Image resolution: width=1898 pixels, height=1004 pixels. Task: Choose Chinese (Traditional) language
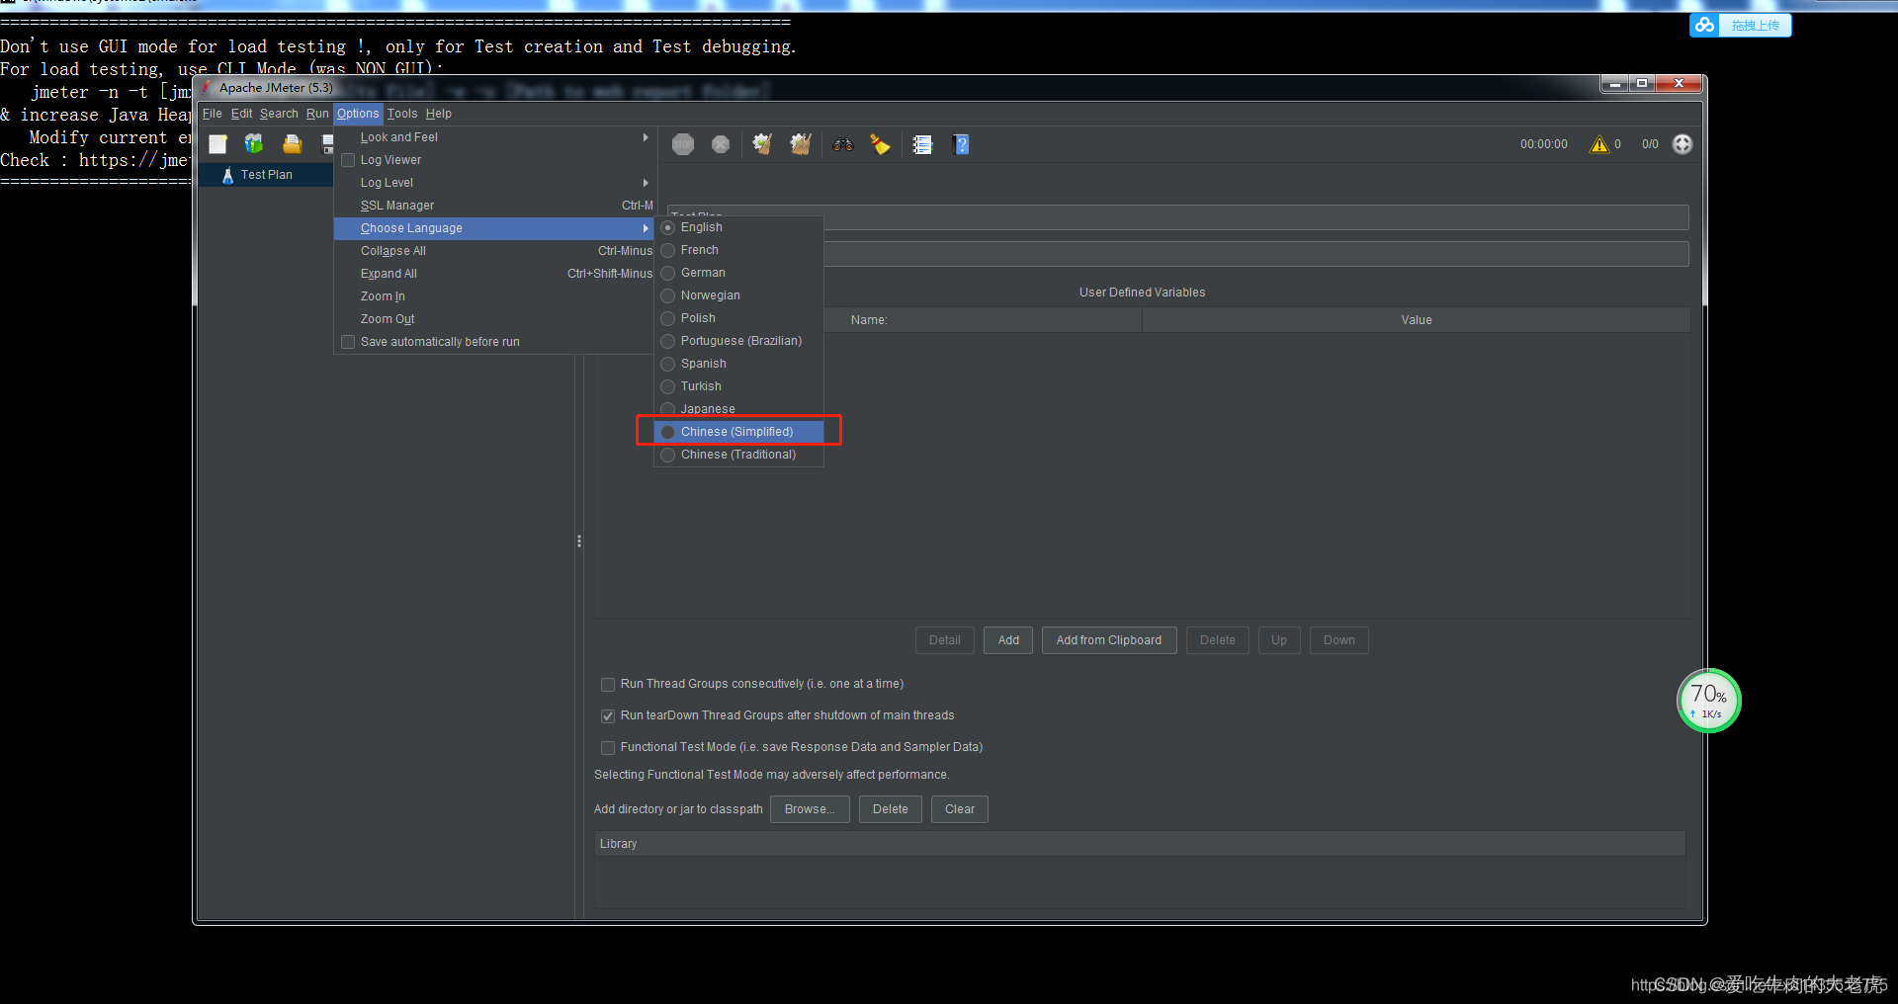click(x=738, y=455)
